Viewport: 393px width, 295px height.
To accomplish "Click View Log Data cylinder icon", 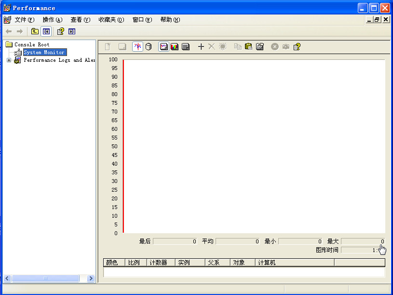I will (149, 47).
